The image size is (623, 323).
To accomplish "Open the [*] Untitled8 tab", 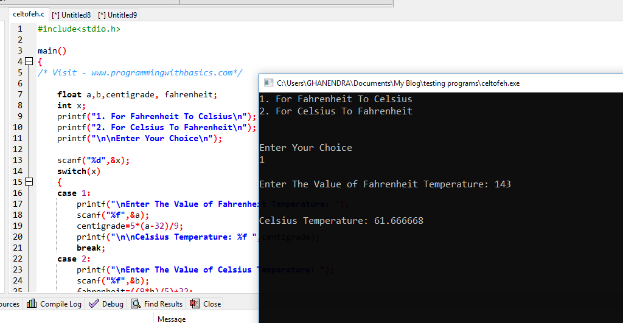I will click(71, 15).
